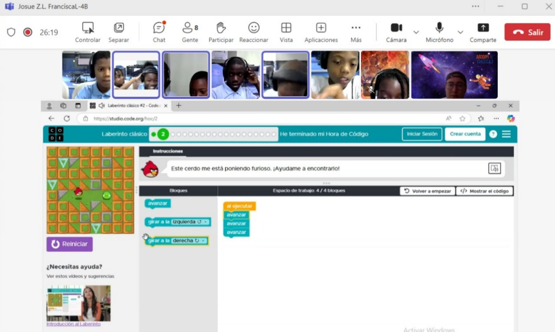Click the recording indicator button
This screenshot has height=332, width=555.
point(28,32)
